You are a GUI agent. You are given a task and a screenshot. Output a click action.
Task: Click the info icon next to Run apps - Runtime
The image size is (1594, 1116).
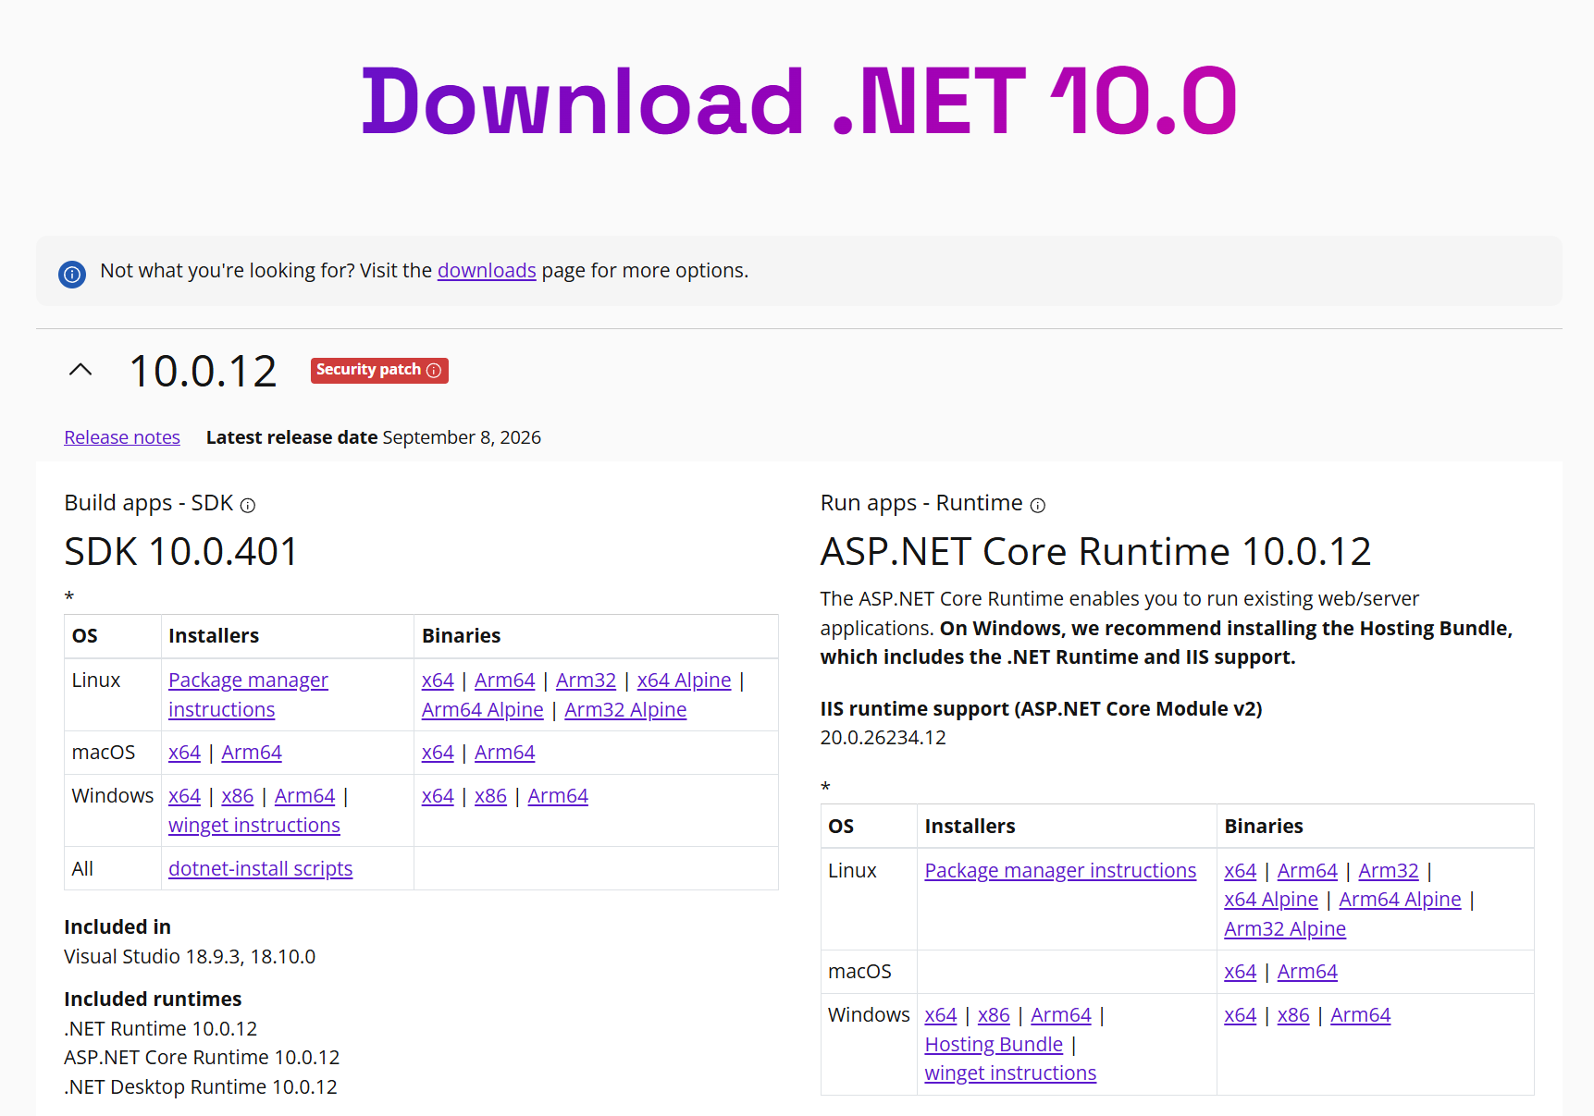pos(1038,505)
